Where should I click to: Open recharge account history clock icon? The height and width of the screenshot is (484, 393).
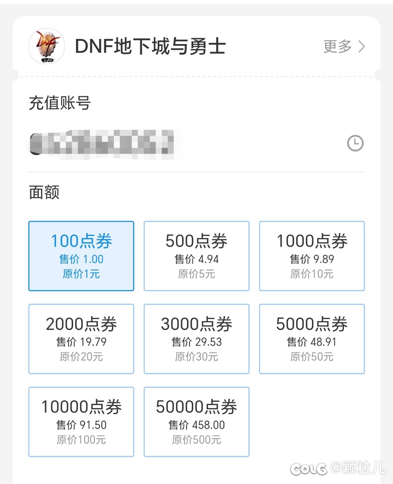click(355, 143)
